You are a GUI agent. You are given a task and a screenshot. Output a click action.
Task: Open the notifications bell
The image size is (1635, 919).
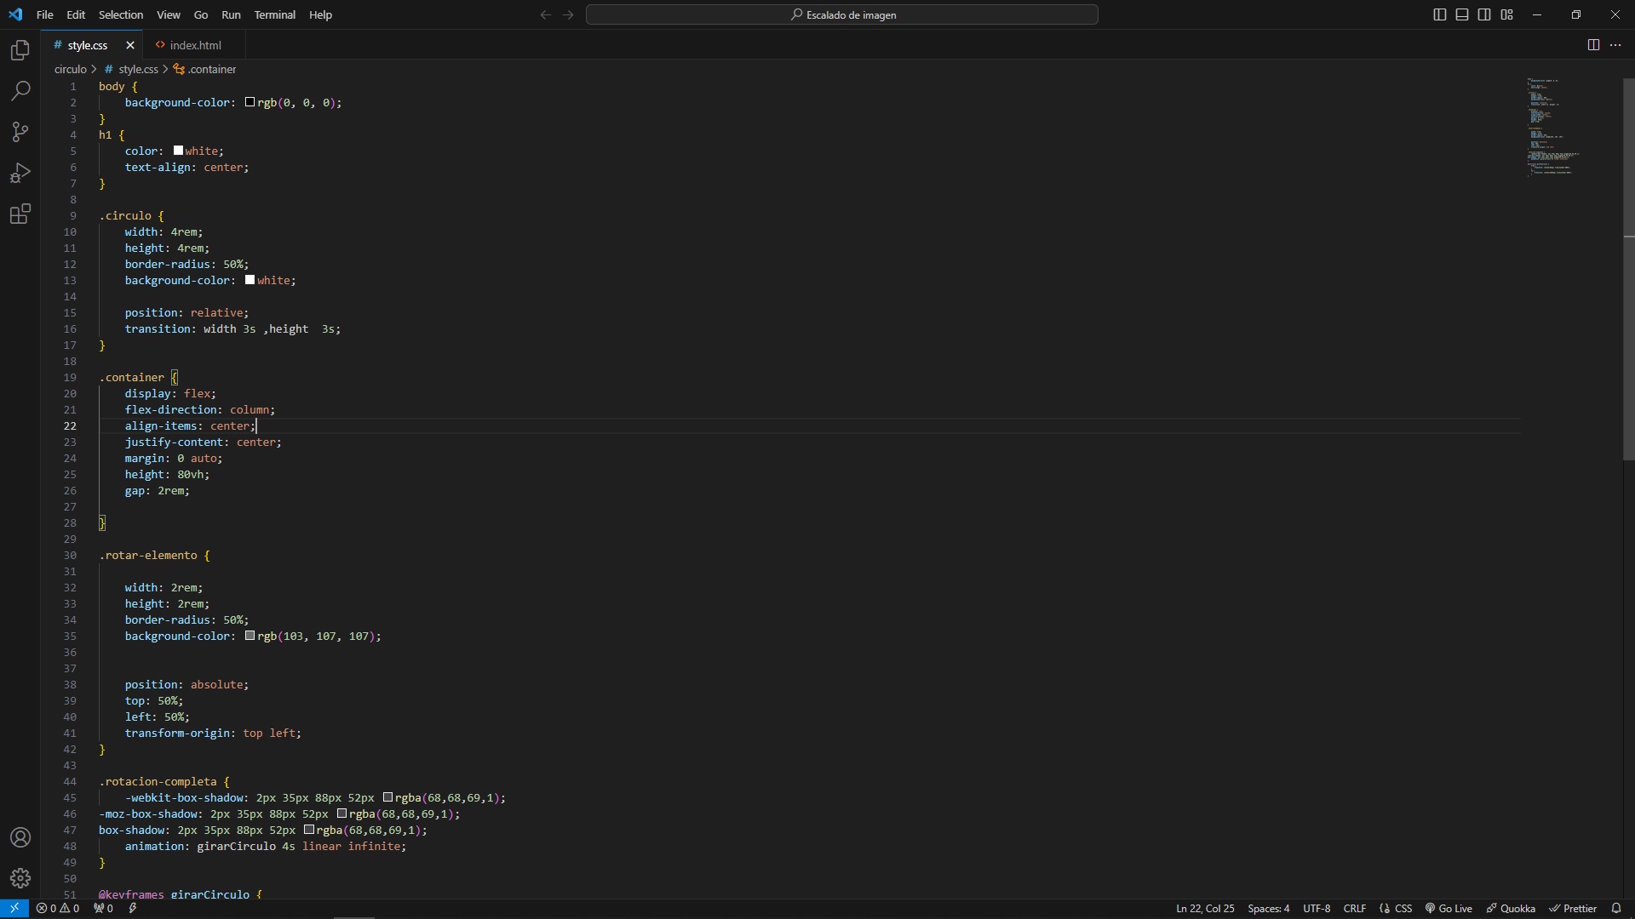1615,908
